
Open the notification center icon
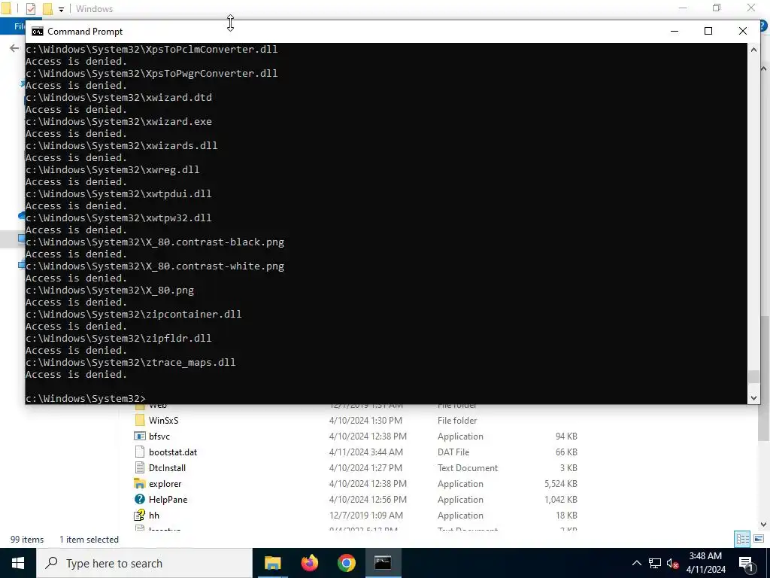pyautogui.click(x=747, y=563)
